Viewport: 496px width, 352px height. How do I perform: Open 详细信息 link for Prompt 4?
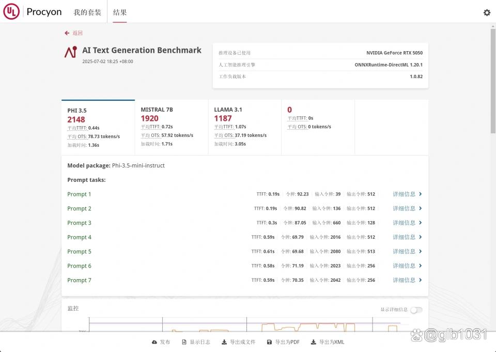404,237
